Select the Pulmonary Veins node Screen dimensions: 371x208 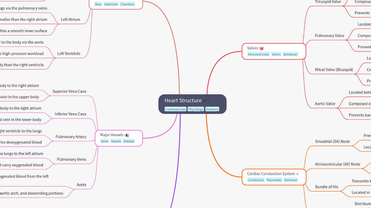pyautogui.click(x=72, y=159)
